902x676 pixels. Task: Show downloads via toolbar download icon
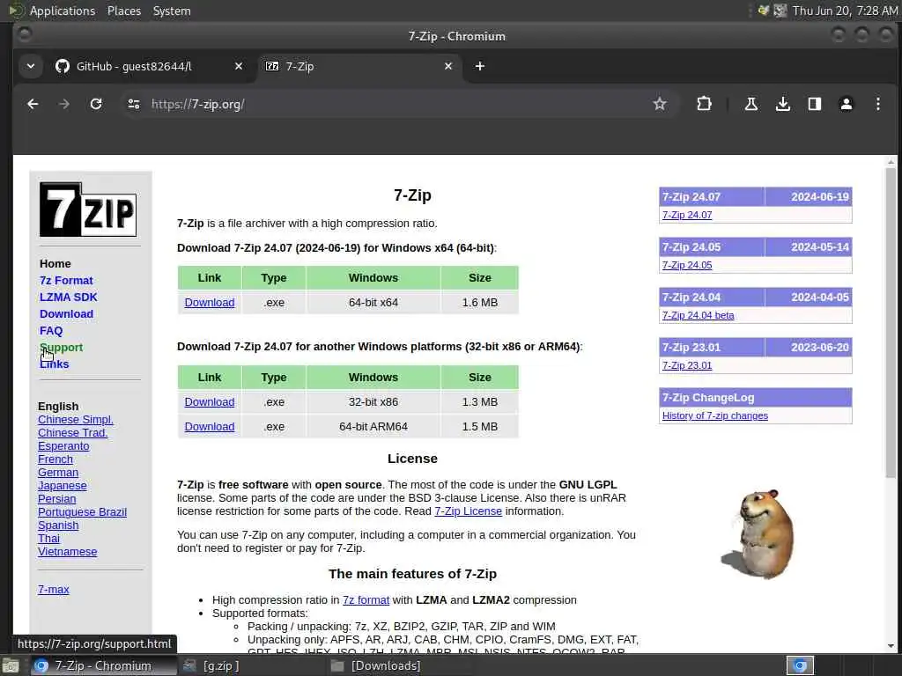[782, 104]
